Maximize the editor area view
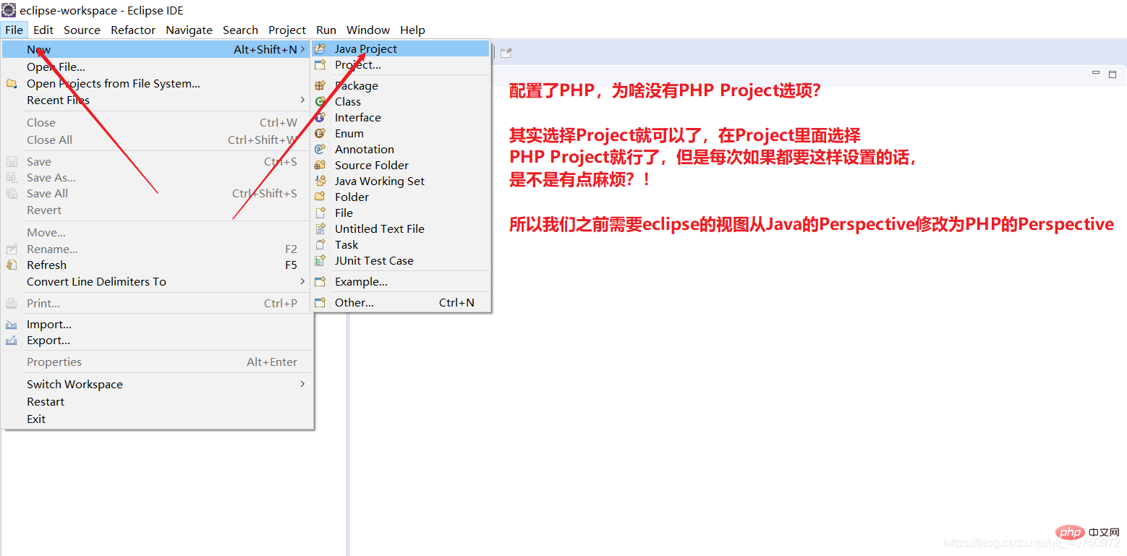1127x556 pixels. [1113, 74]
